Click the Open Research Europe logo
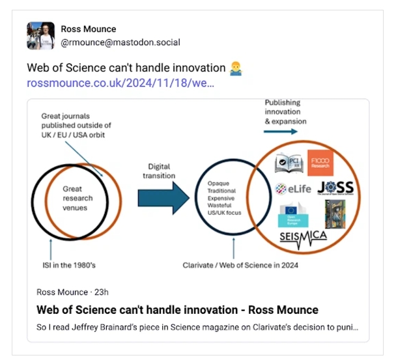 coord(293,215)
